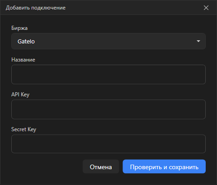Click the Secret Key label
The height and width of the screenshot is (185, 217).
(24, 129)
